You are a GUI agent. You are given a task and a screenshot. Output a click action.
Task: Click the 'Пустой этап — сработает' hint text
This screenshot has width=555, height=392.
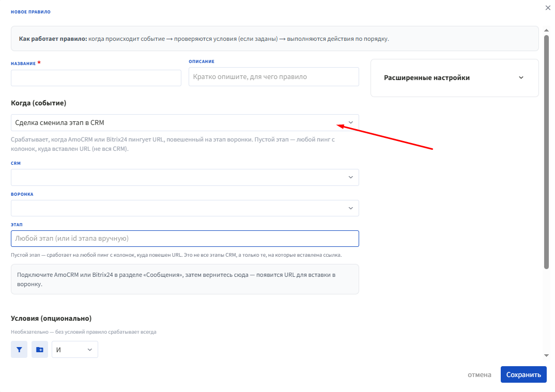tap(176, 255)
